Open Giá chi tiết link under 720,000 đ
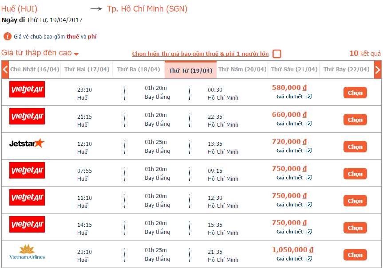 (290, 151)
